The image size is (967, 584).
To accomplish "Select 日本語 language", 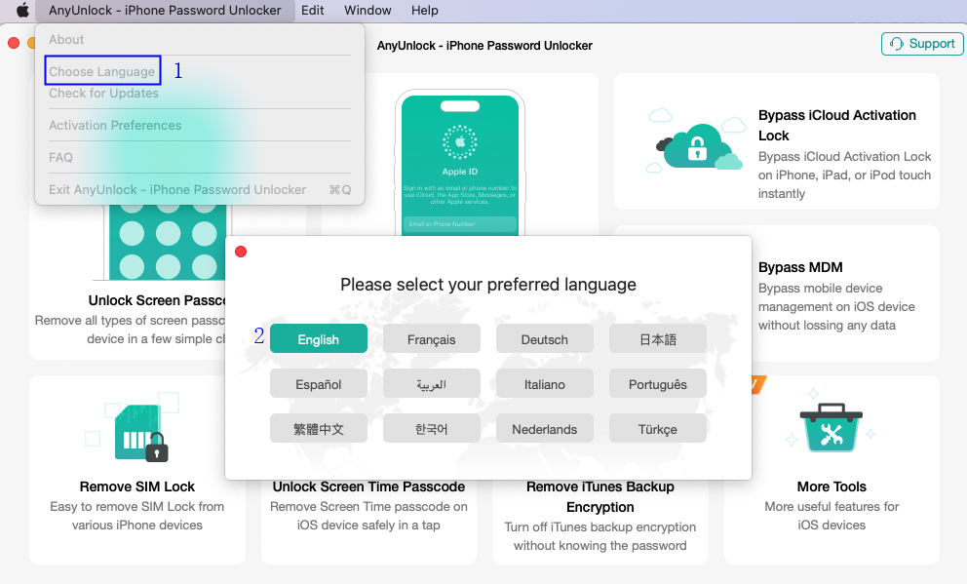I will point(657,339).
